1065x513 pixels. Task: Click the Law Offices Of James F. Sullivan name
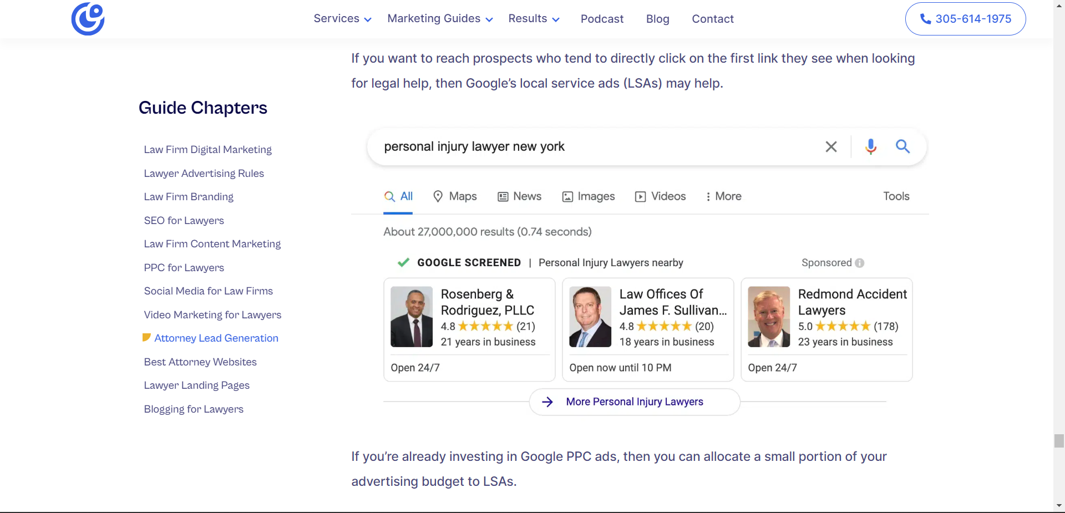673,302
